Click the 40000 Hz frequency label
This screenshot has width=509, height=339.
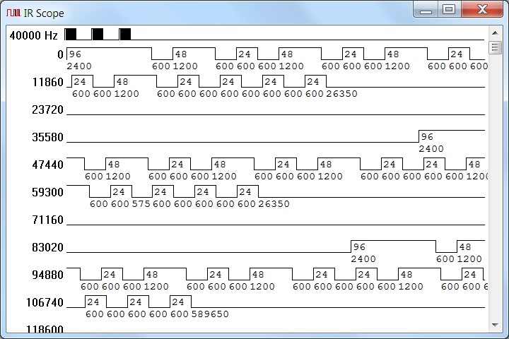34,35
